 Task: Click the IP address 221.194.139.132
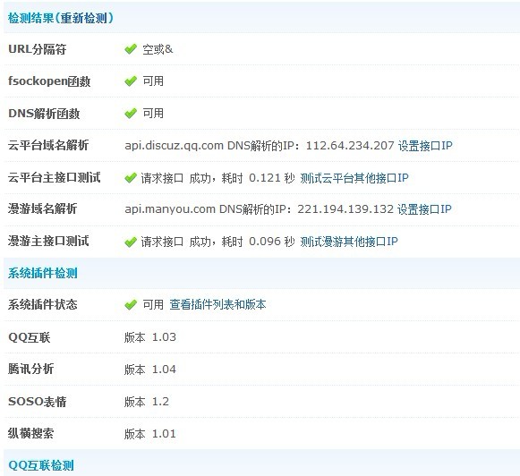[345, 209]
